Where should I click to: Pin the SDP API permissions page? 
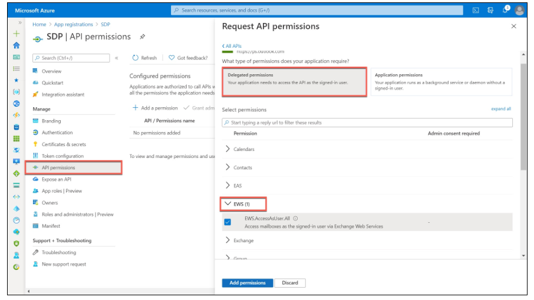pos(143,37)
